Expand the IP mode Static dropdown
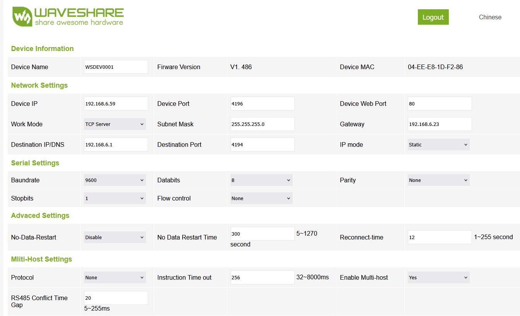The height and width of the screenshot is (316, 520). click(438, 144)
